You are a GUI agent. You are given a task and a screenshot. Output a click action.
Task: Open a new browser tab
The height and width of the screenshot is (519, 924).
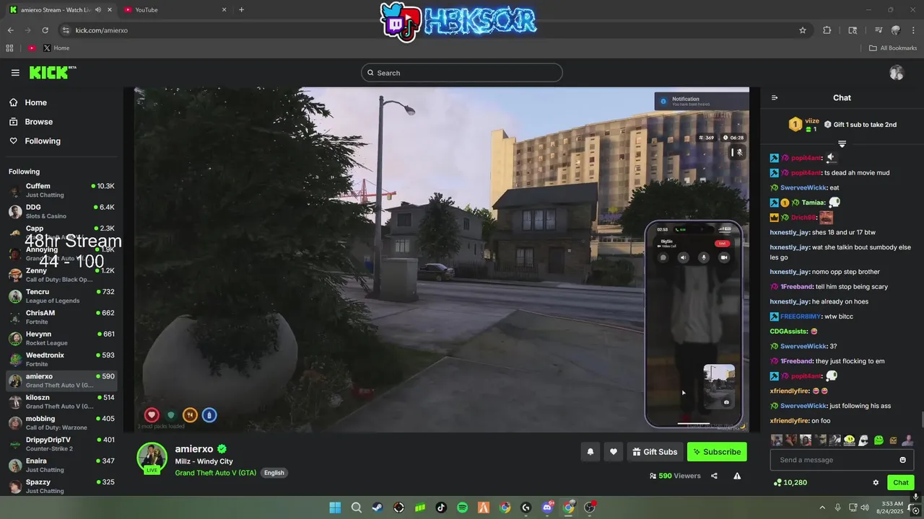241,10
